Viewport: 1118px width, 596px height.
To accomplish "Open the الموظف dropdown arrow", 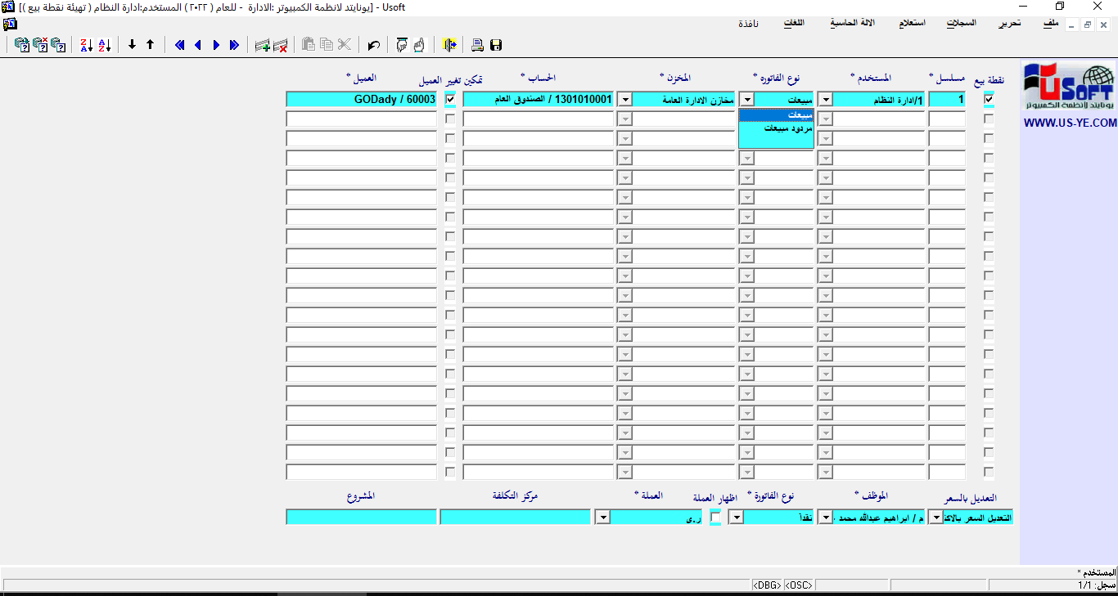I will click(x=825, y=517).
